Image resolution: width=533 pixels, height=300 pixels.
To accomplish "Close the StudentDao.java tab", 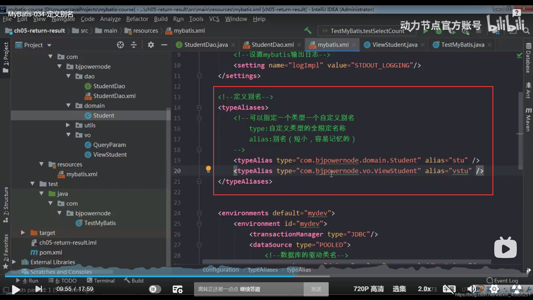I will pos(233,45).
